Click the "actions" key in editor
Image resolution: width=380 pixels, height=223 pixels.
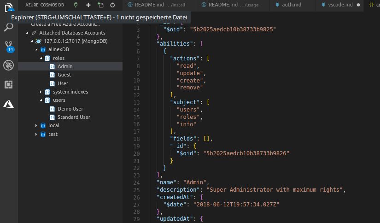186,59
